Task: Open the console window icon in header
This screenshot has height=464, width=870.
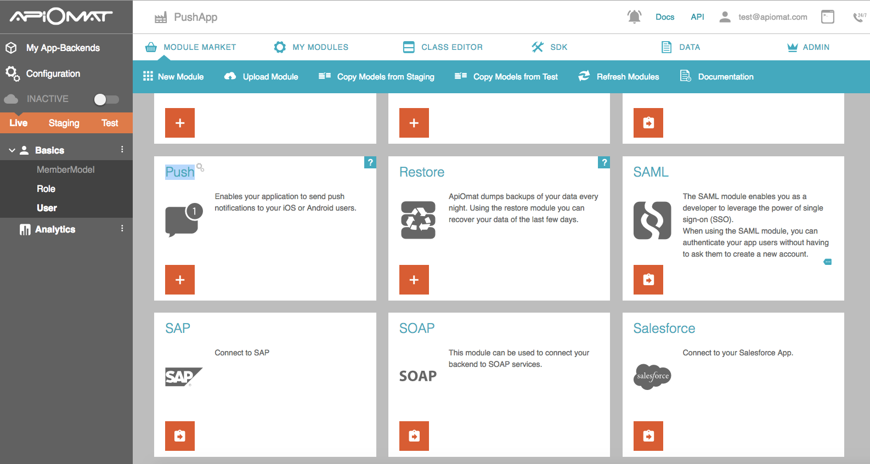Action: (x=828, y=17)
